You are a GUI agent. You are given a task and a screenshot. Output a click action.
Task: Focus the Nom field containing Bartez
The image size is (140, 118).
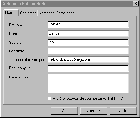88,34
